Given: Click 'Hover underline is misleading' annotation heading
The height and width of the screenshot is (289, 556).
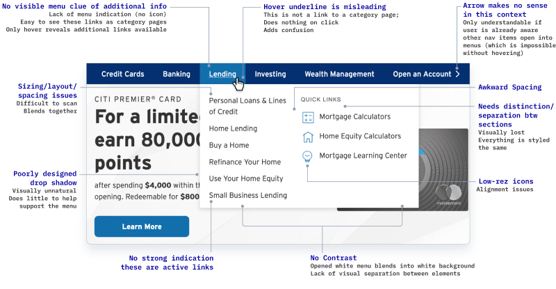Looking at the screenshot, I should (325, 7).
